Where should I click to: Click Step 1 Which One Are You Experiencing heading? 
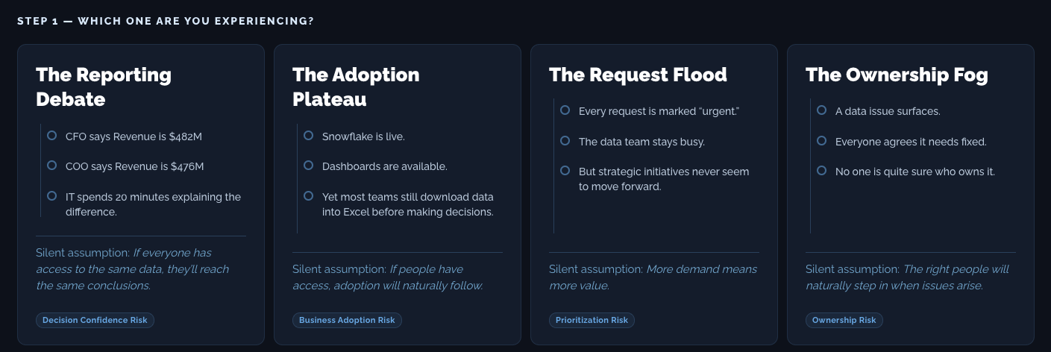[166, 21]
